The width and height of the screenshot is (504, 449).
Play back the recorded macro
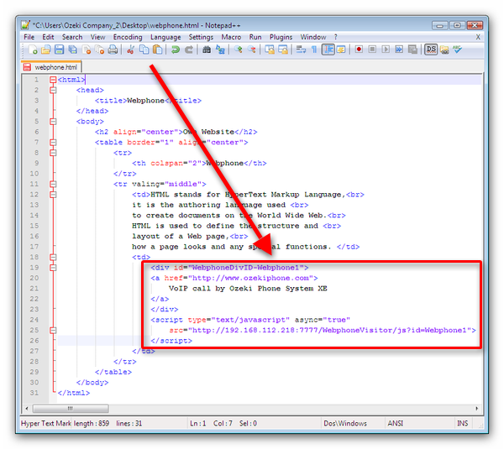click(x=386, y=50)
